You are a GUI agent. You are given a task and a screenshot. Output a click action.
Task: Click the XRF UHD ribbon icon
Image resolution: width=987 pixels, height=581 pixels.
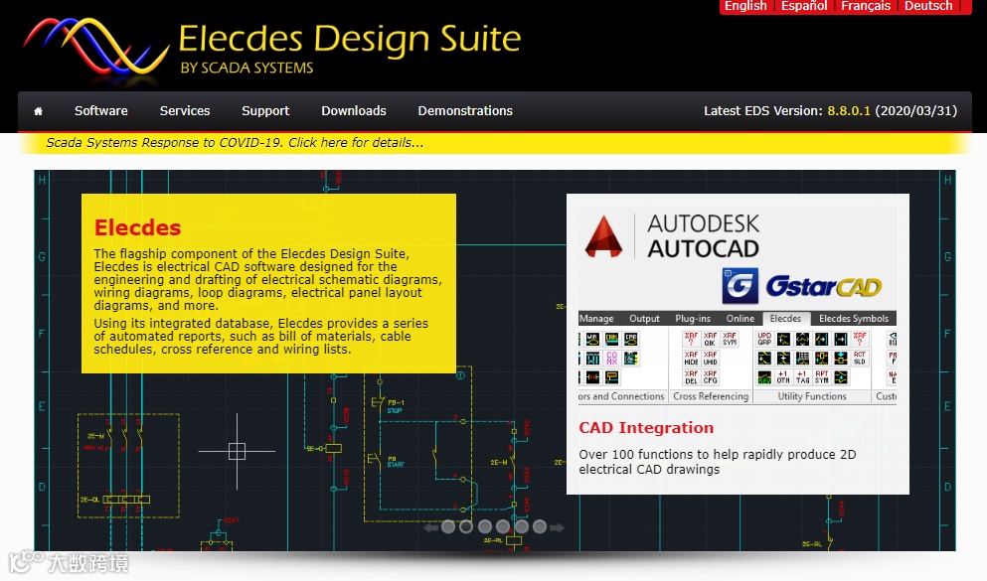tap(710, 359)
